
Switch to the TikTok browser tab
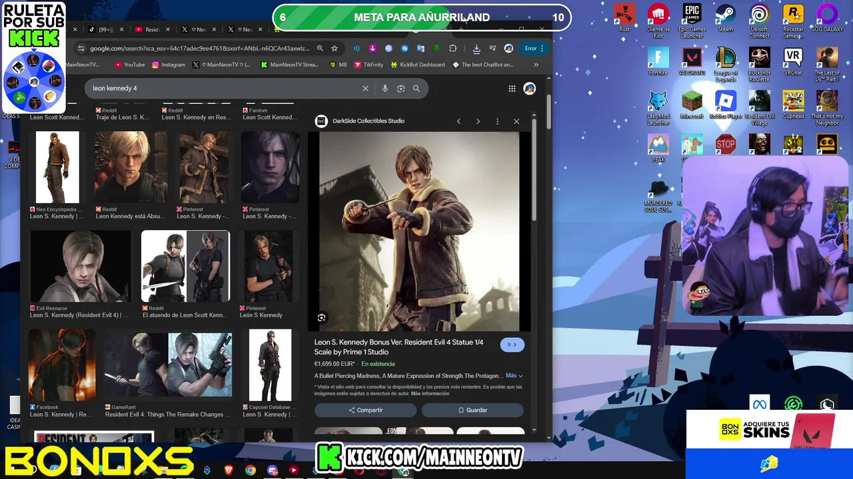click(106, 29)
